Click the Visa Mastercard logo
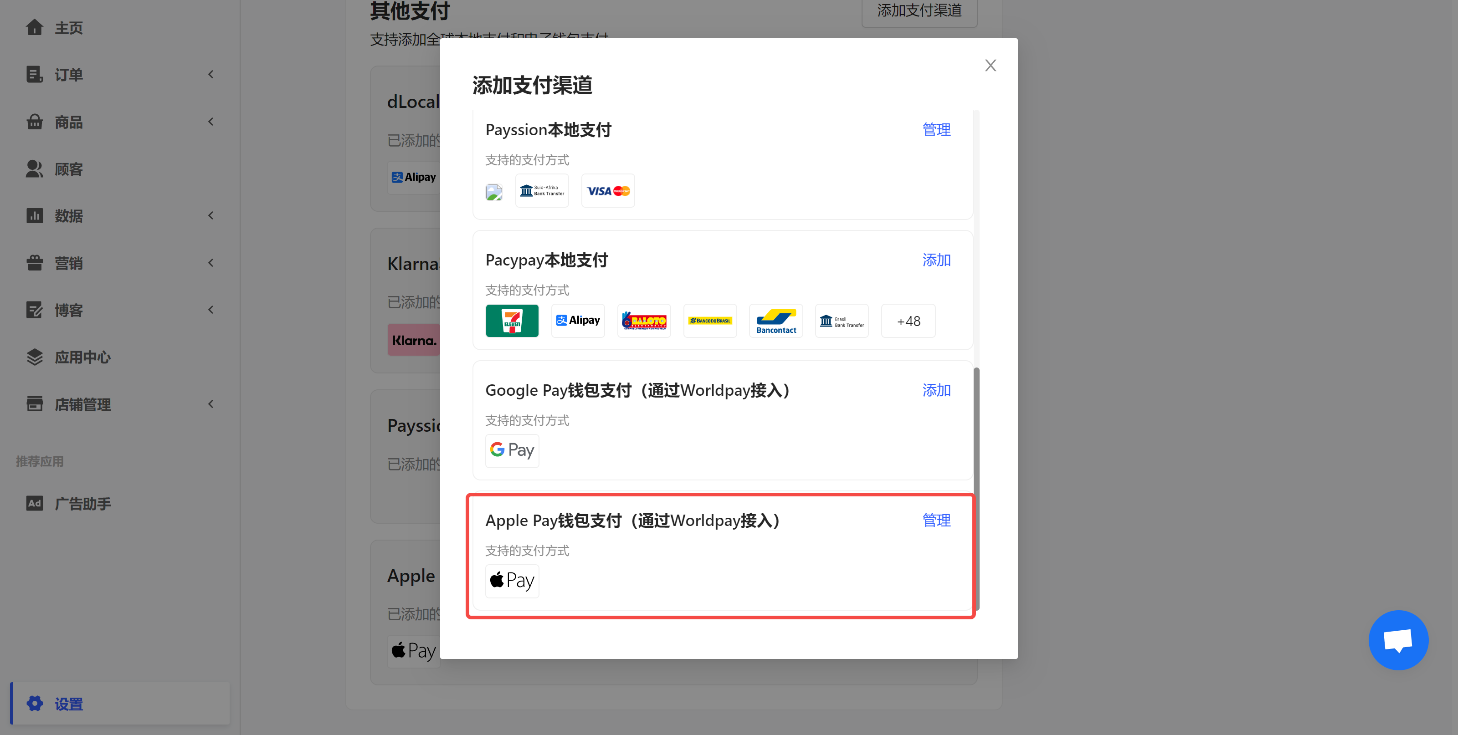The height and width of the screenshot is (735, 1458). [x=608, y=191]
